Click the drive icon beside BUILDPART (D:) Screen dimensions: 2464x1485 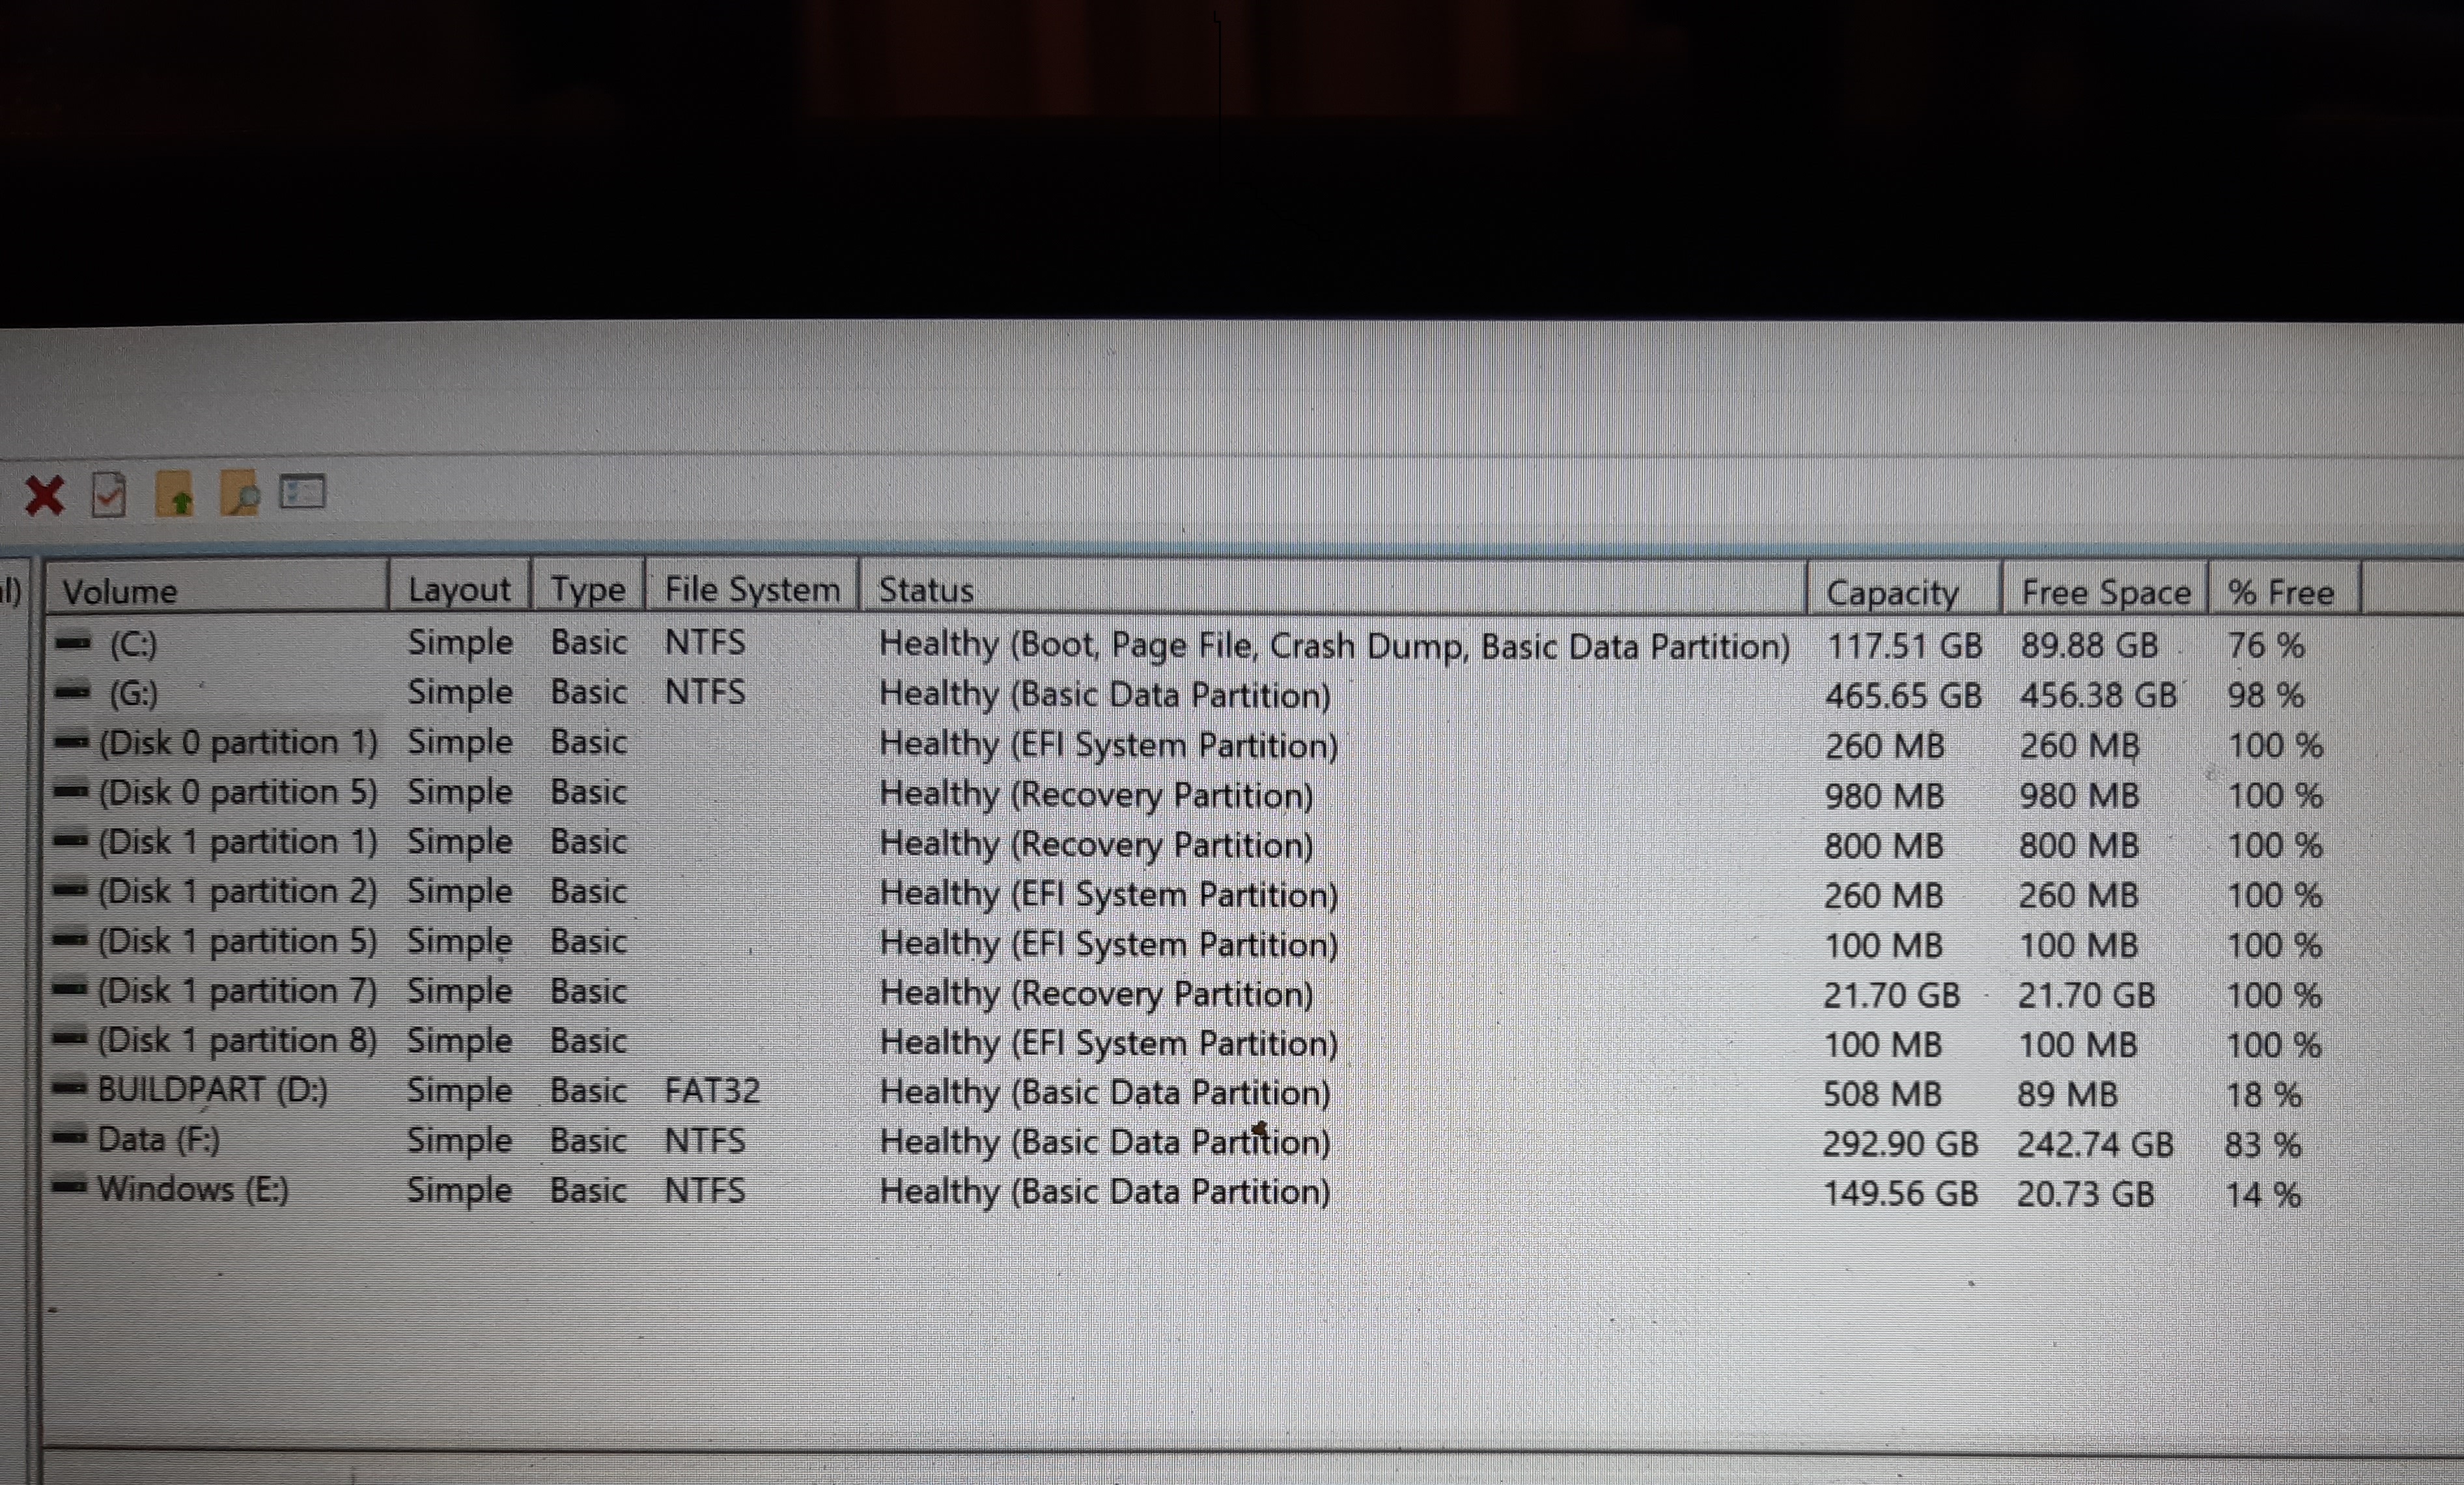[x=69, y=1088]
